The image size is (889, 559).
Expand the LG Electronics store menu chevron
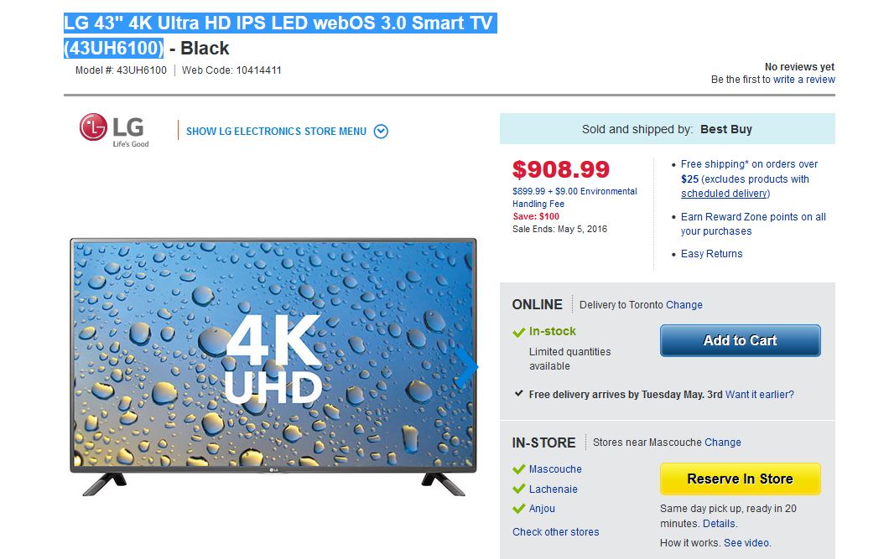coord(381,131)
